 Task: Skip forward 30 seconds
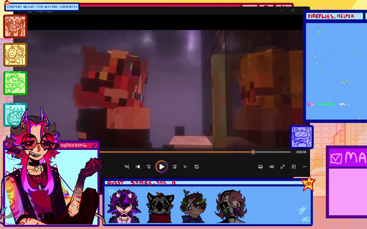(x=175, y=167)
